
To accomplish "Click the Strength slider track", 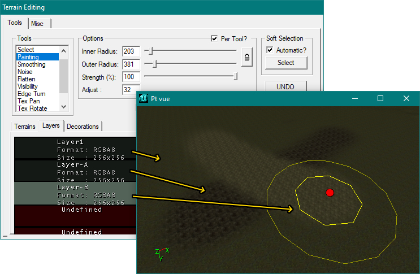I will click(189, 76).
